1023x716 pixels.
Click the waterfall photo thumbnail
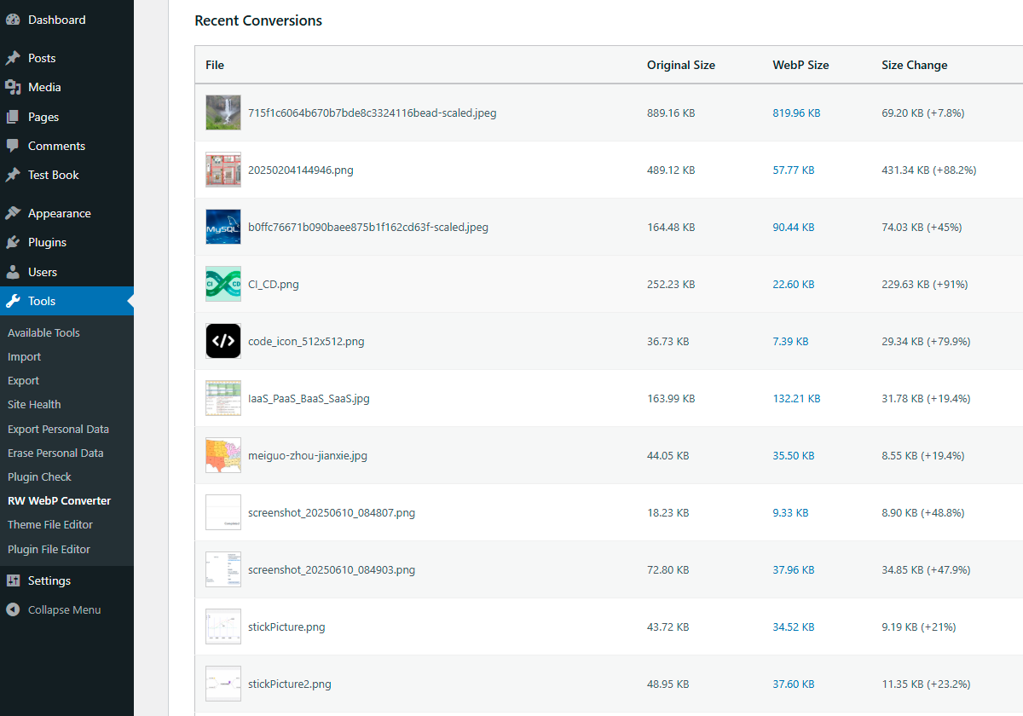point(223,112)
